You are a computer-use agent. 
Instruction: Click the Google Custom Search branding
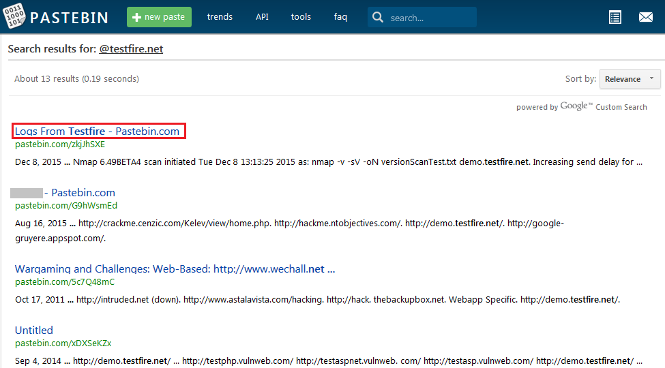(582, 107)
